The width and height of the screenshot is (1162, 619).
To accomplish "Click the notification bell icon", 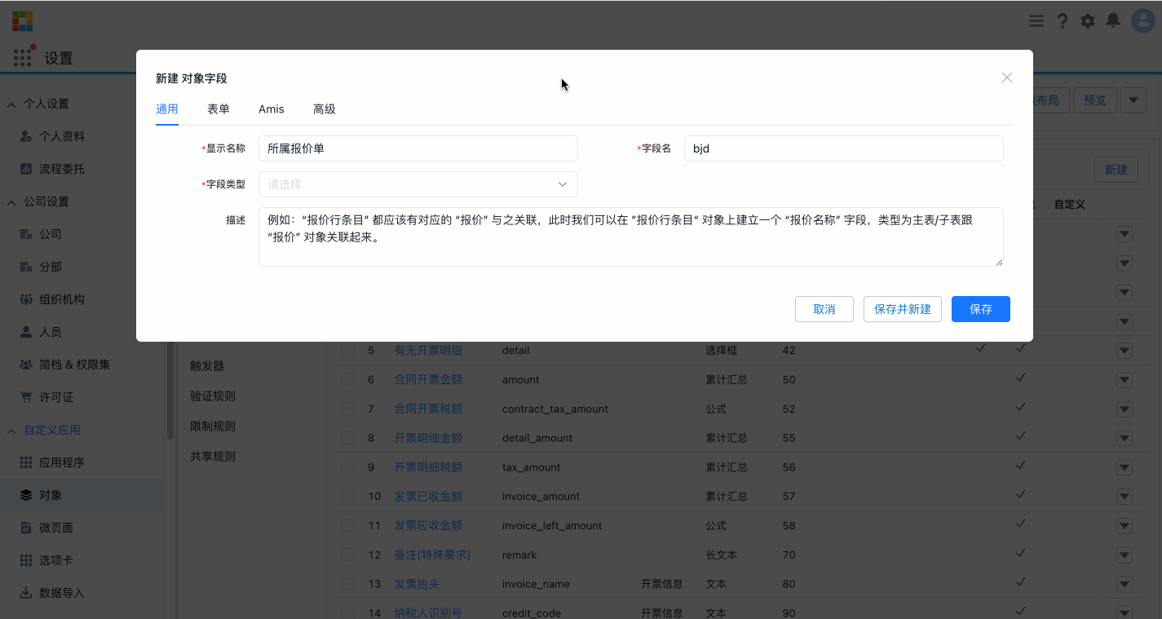I will (1113, 20).
